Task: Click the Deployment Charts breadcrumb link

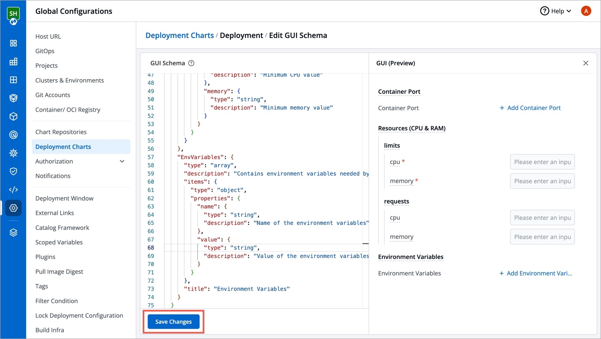Action: coord(179,35)
